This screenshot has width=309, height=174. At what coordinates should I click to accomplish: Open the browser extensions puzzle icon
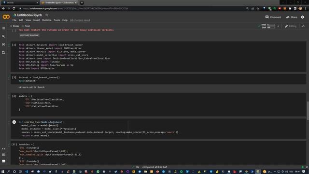[290, 9]
